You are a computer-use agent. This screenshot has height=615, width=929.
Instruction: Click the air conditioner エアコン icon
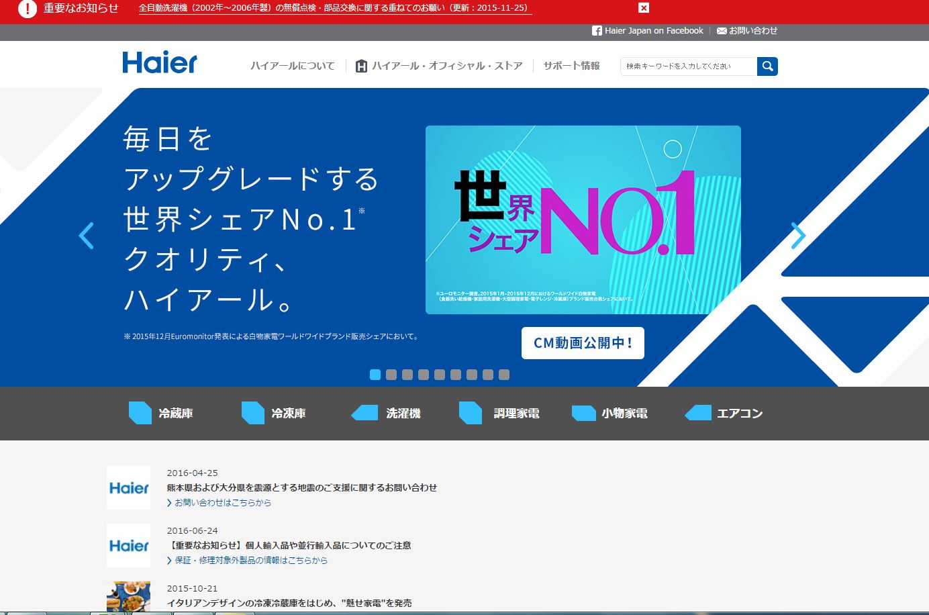698,413
